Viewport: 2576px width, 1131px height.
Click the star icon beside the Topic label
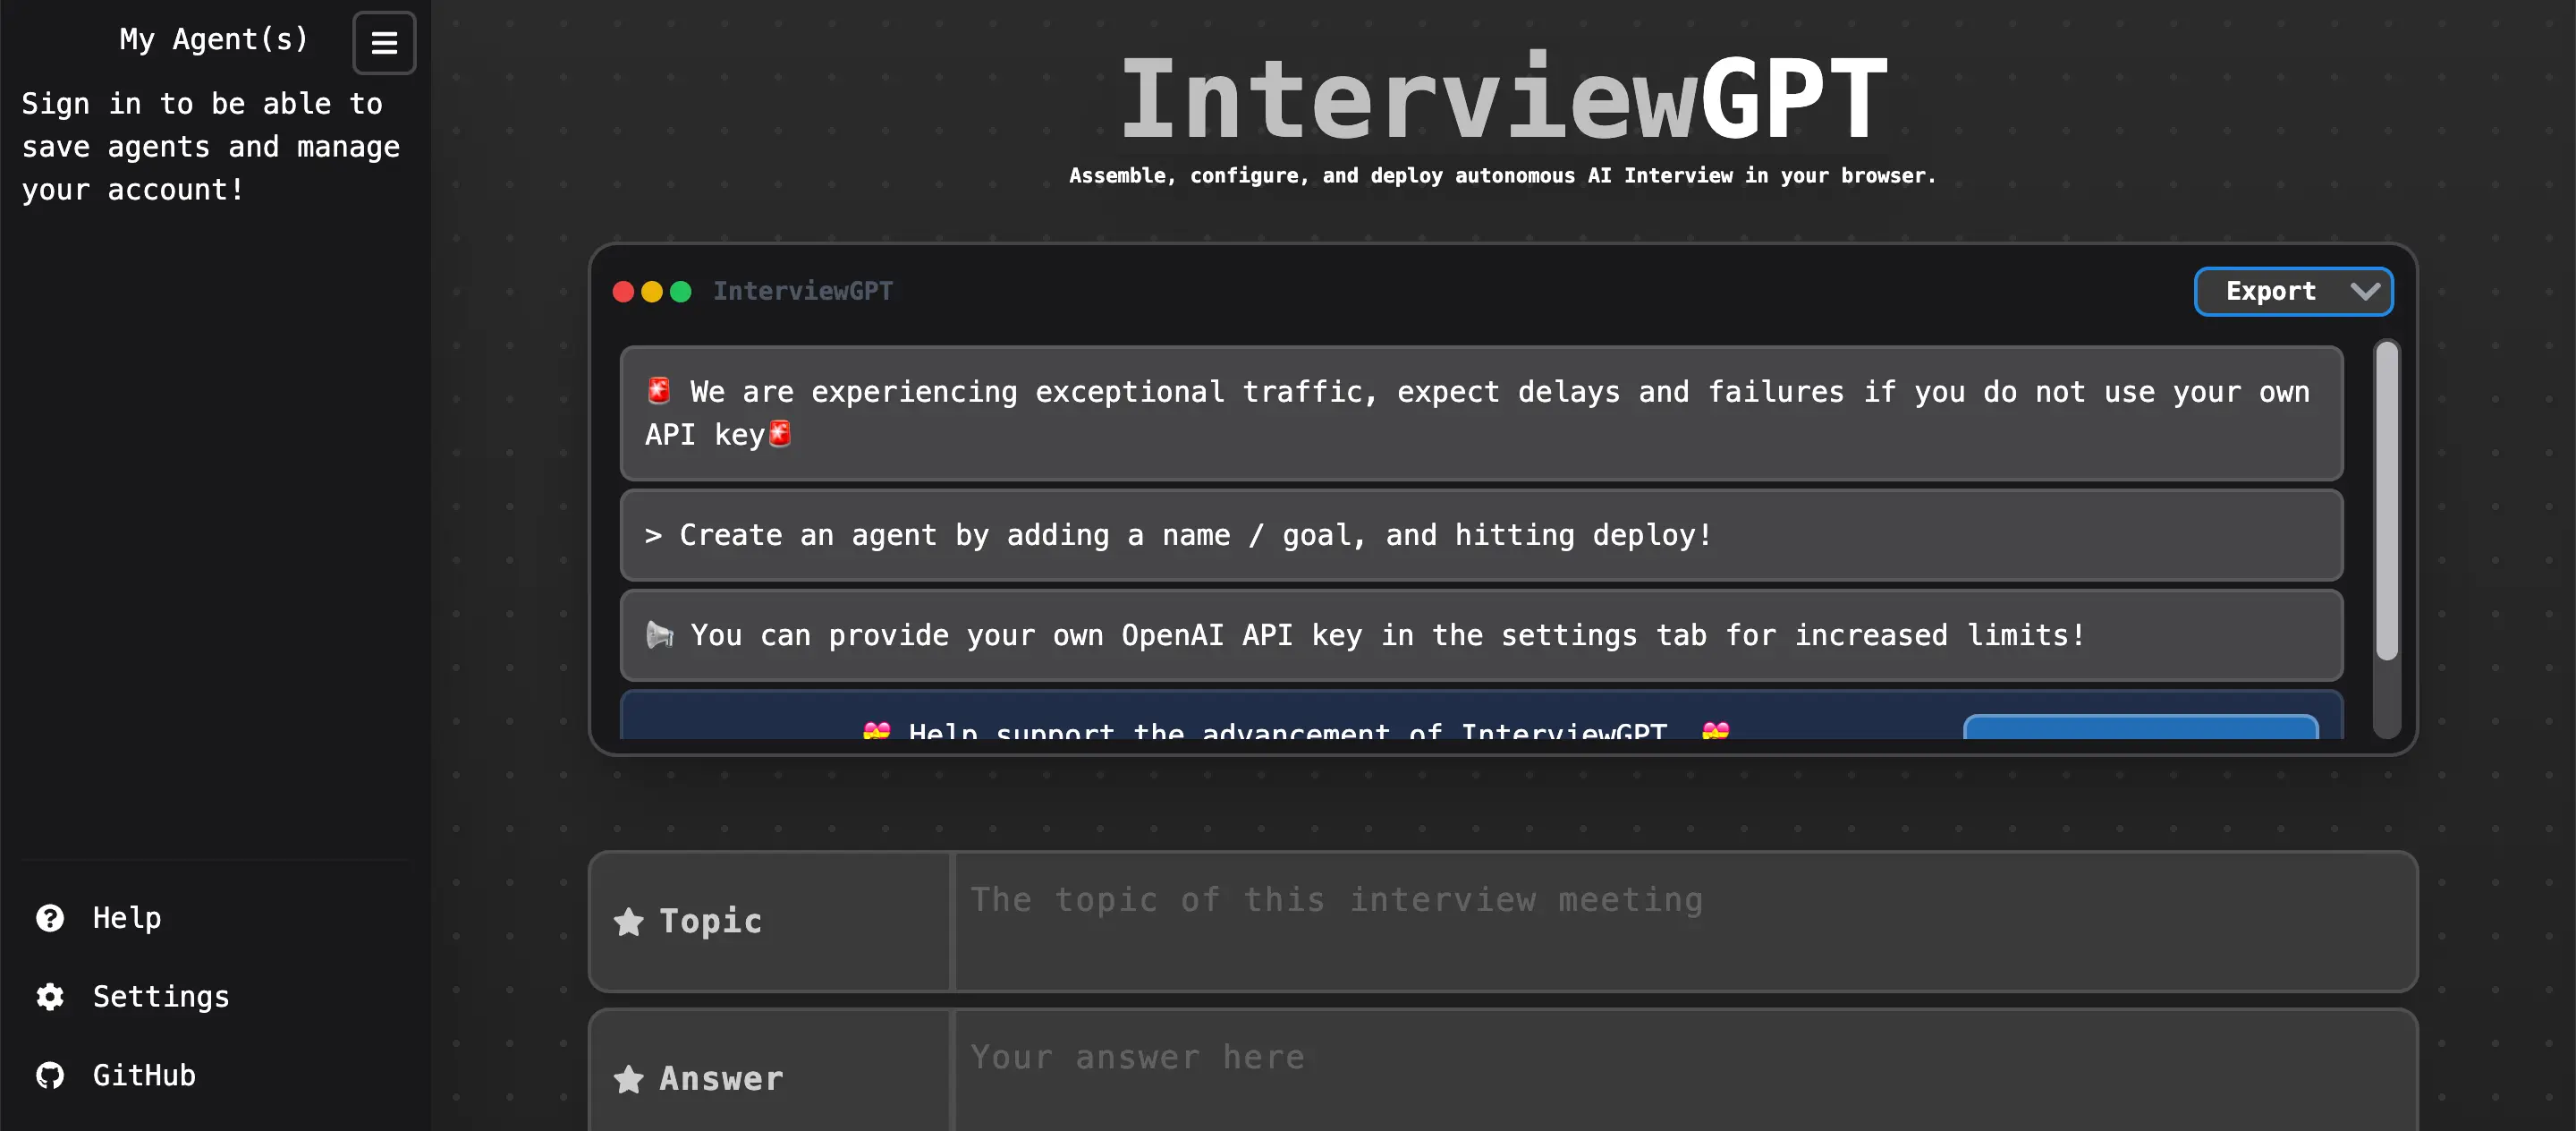pos(628,921)
